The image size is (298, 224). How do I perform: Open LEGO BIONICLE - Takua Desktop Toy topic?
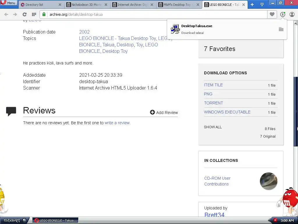click(x=118, y=38)
